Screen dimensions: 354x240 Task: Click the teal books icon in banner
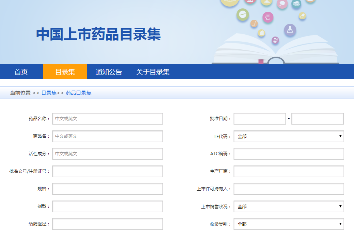point(296,4)
